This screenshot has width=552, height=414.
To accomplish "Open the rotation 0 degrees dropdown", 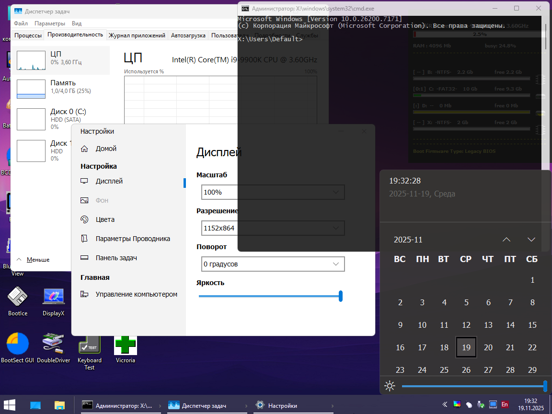I will 273,264.
